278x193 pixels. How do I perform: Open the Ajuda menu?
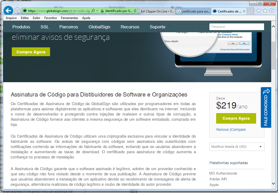click(x=86, y=18)
